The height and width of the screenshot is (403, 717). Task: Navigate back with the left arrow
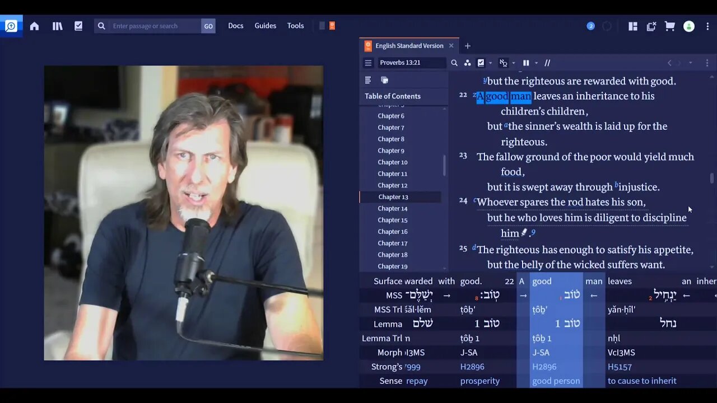(669, 63)
